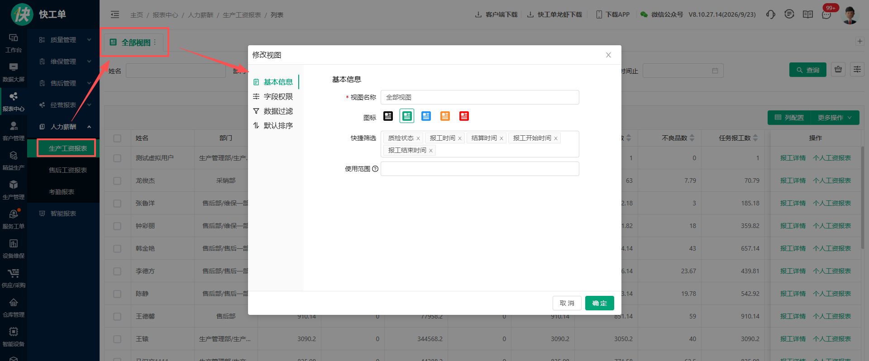This screenshot has height=361, width=869.
Task: Open 供应/采购 sidebar module
Action: coord(14,279)
